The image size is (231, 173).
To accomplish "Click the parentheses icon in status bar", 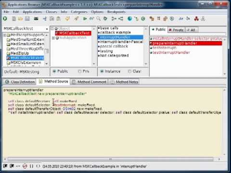I will click(38, 166).
